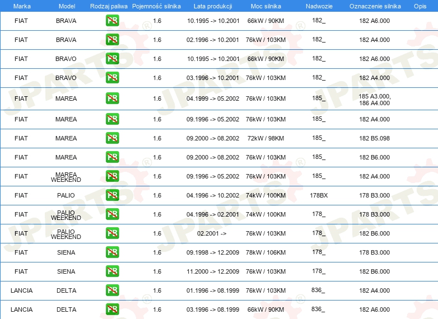Click the Model column header
This screenshot has height=319, width=438.
pyautogui.click(x=67, y=6)
